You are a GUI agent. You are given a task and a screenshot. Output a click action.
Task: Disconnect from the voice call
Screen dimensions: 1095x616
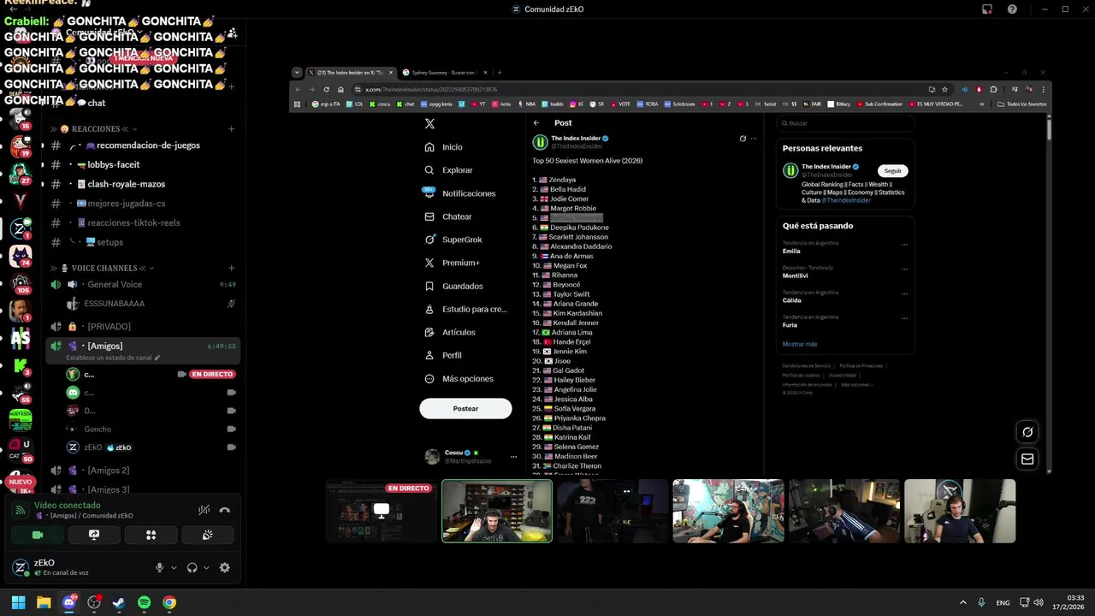coord(224,510)
